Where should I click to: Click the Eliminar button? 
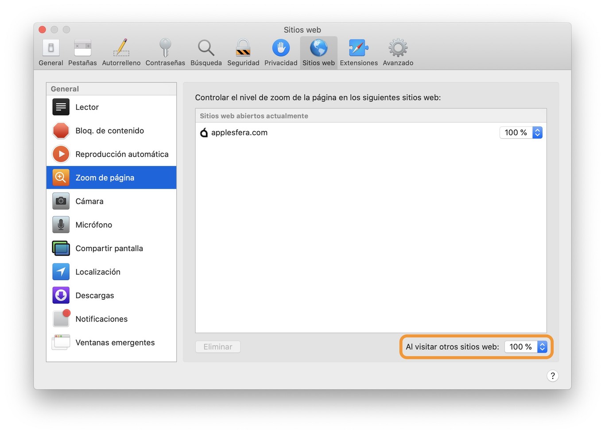click(217, 347)
